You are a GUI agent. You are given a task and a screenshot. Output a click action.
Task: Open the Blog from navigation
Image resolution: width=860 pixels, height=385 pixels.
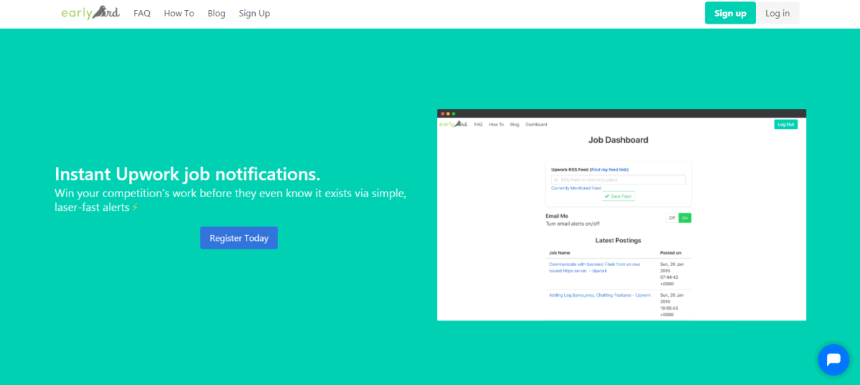(216, 13)
